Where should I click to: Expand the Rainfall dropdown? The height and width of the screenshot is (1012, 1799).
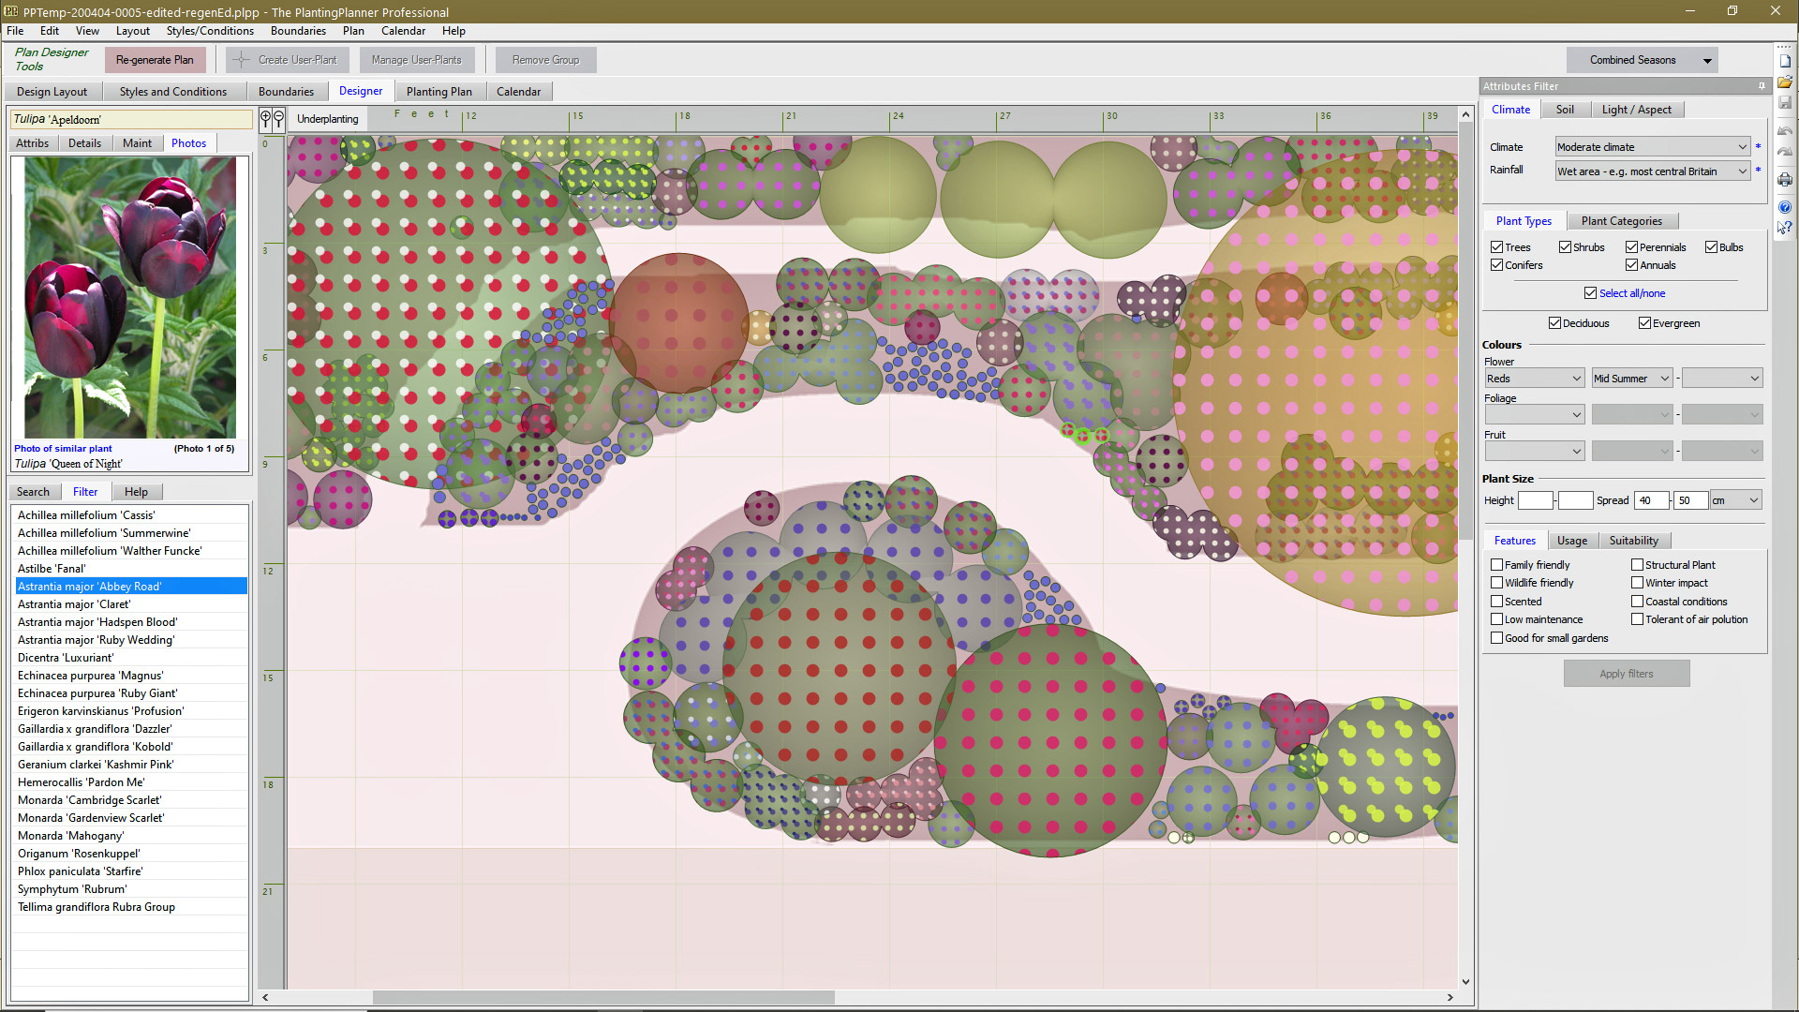point(1742,171)
